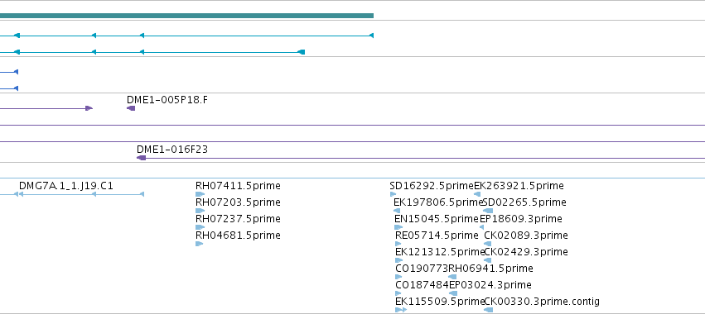705x314 pixels.
Task: Select the thick teal gene bar
Action: 186,16
